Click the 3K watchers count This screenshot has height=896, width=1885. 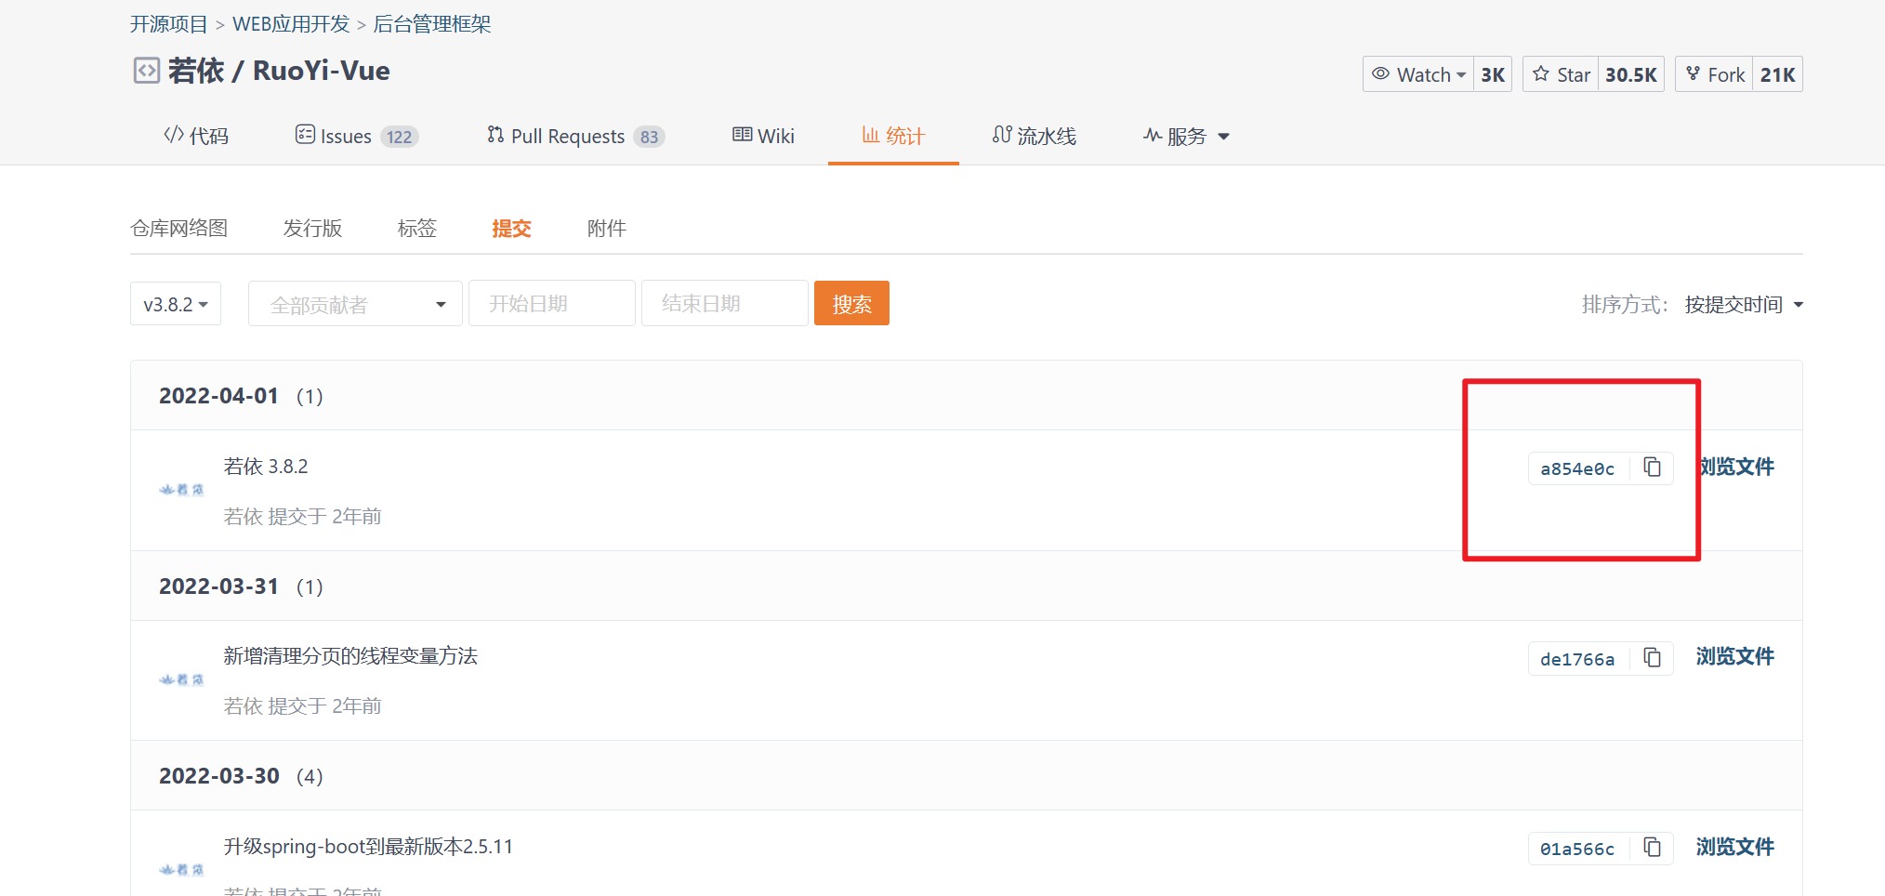point(1493,74)
